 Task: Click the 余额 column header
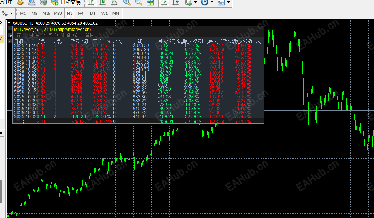pos(137,42)
